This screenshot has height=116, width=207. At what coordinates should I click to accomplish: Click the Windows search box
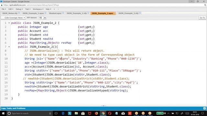click(x=29, y=113)
